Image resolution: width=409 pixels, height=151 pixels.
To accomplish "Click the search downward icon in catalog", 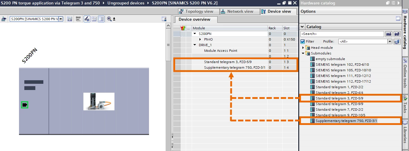I will point(389,34).
